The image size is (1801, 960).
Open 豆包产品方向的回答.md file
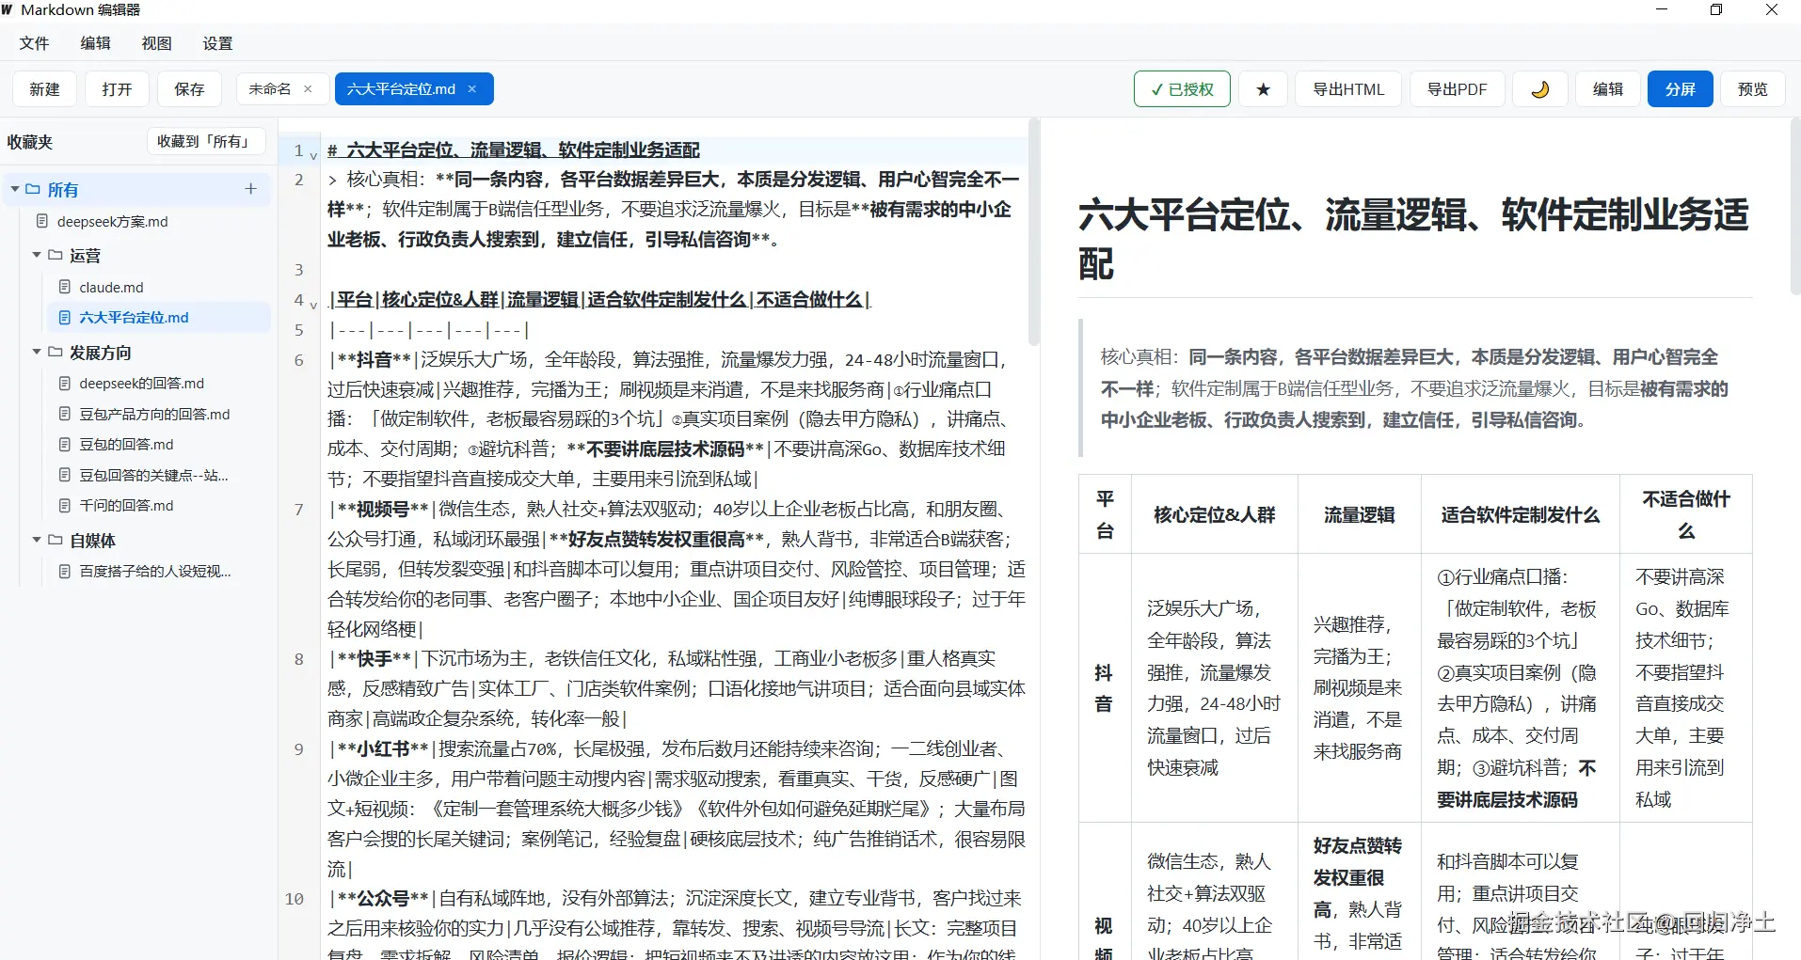point(154,414)
